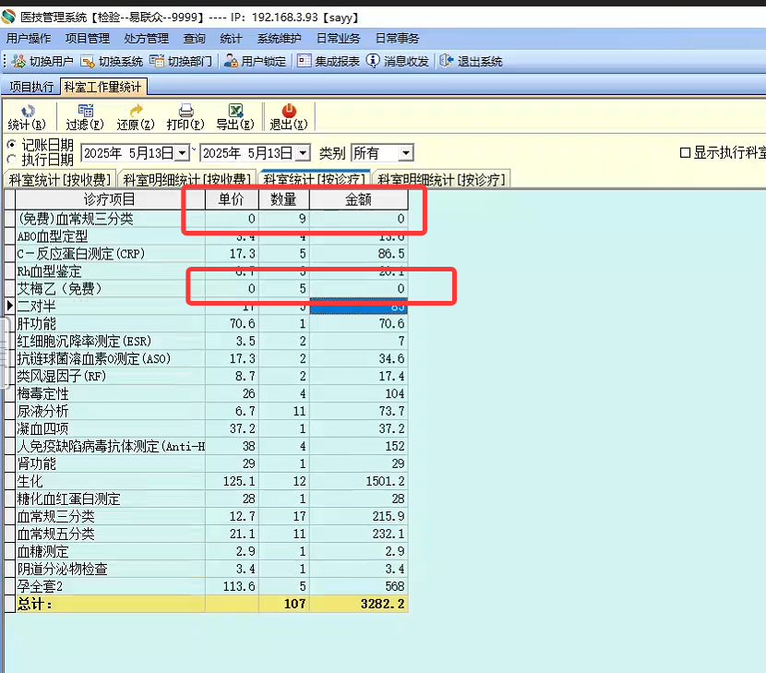Select the 记账日期 radio button

click(12, 145)
